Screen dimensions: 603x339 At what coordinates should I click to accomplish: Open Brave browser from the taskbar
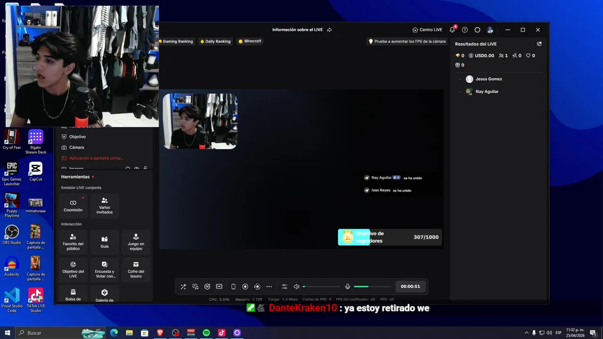tap(160, 333)
